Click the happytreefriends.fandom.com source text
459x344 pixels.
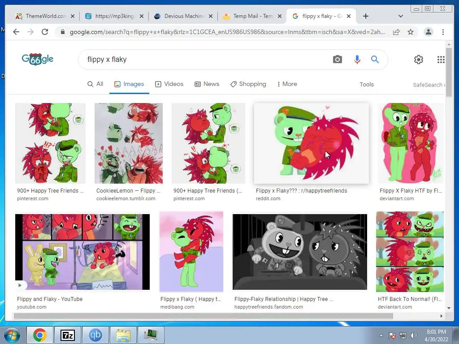point(268,307)
